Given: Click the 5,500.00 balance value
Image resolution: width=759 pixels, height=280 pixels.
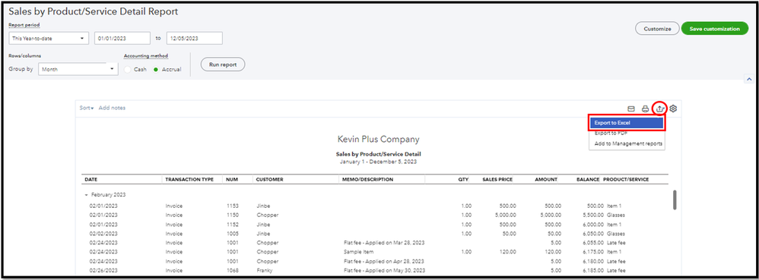Looking at the screenshot, I should [592, 216].
